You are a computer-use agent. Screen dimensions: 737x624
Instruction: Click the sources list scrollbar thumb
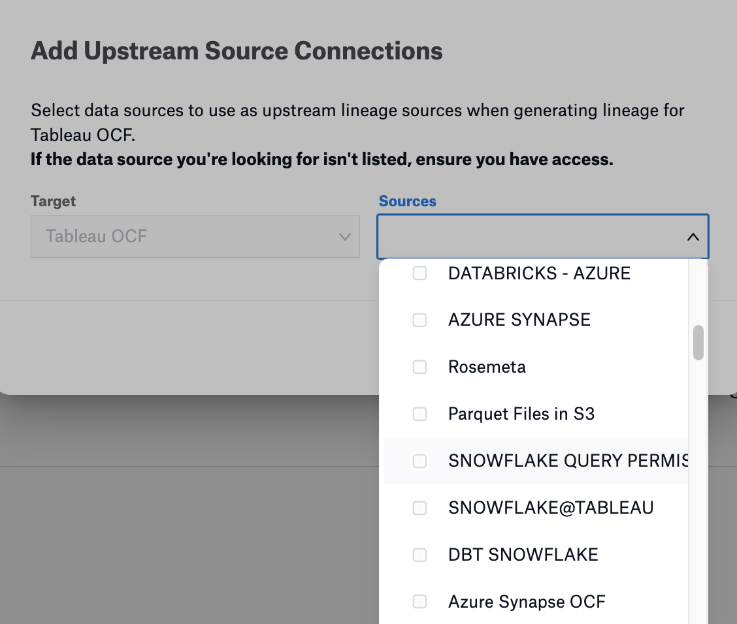698,343
